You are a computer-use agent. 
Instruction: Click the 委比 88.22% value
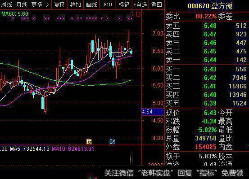(206, 16)
